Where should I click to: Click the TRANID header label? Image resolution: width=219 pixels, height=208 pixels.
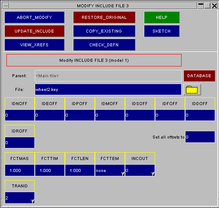click(20, 186)
